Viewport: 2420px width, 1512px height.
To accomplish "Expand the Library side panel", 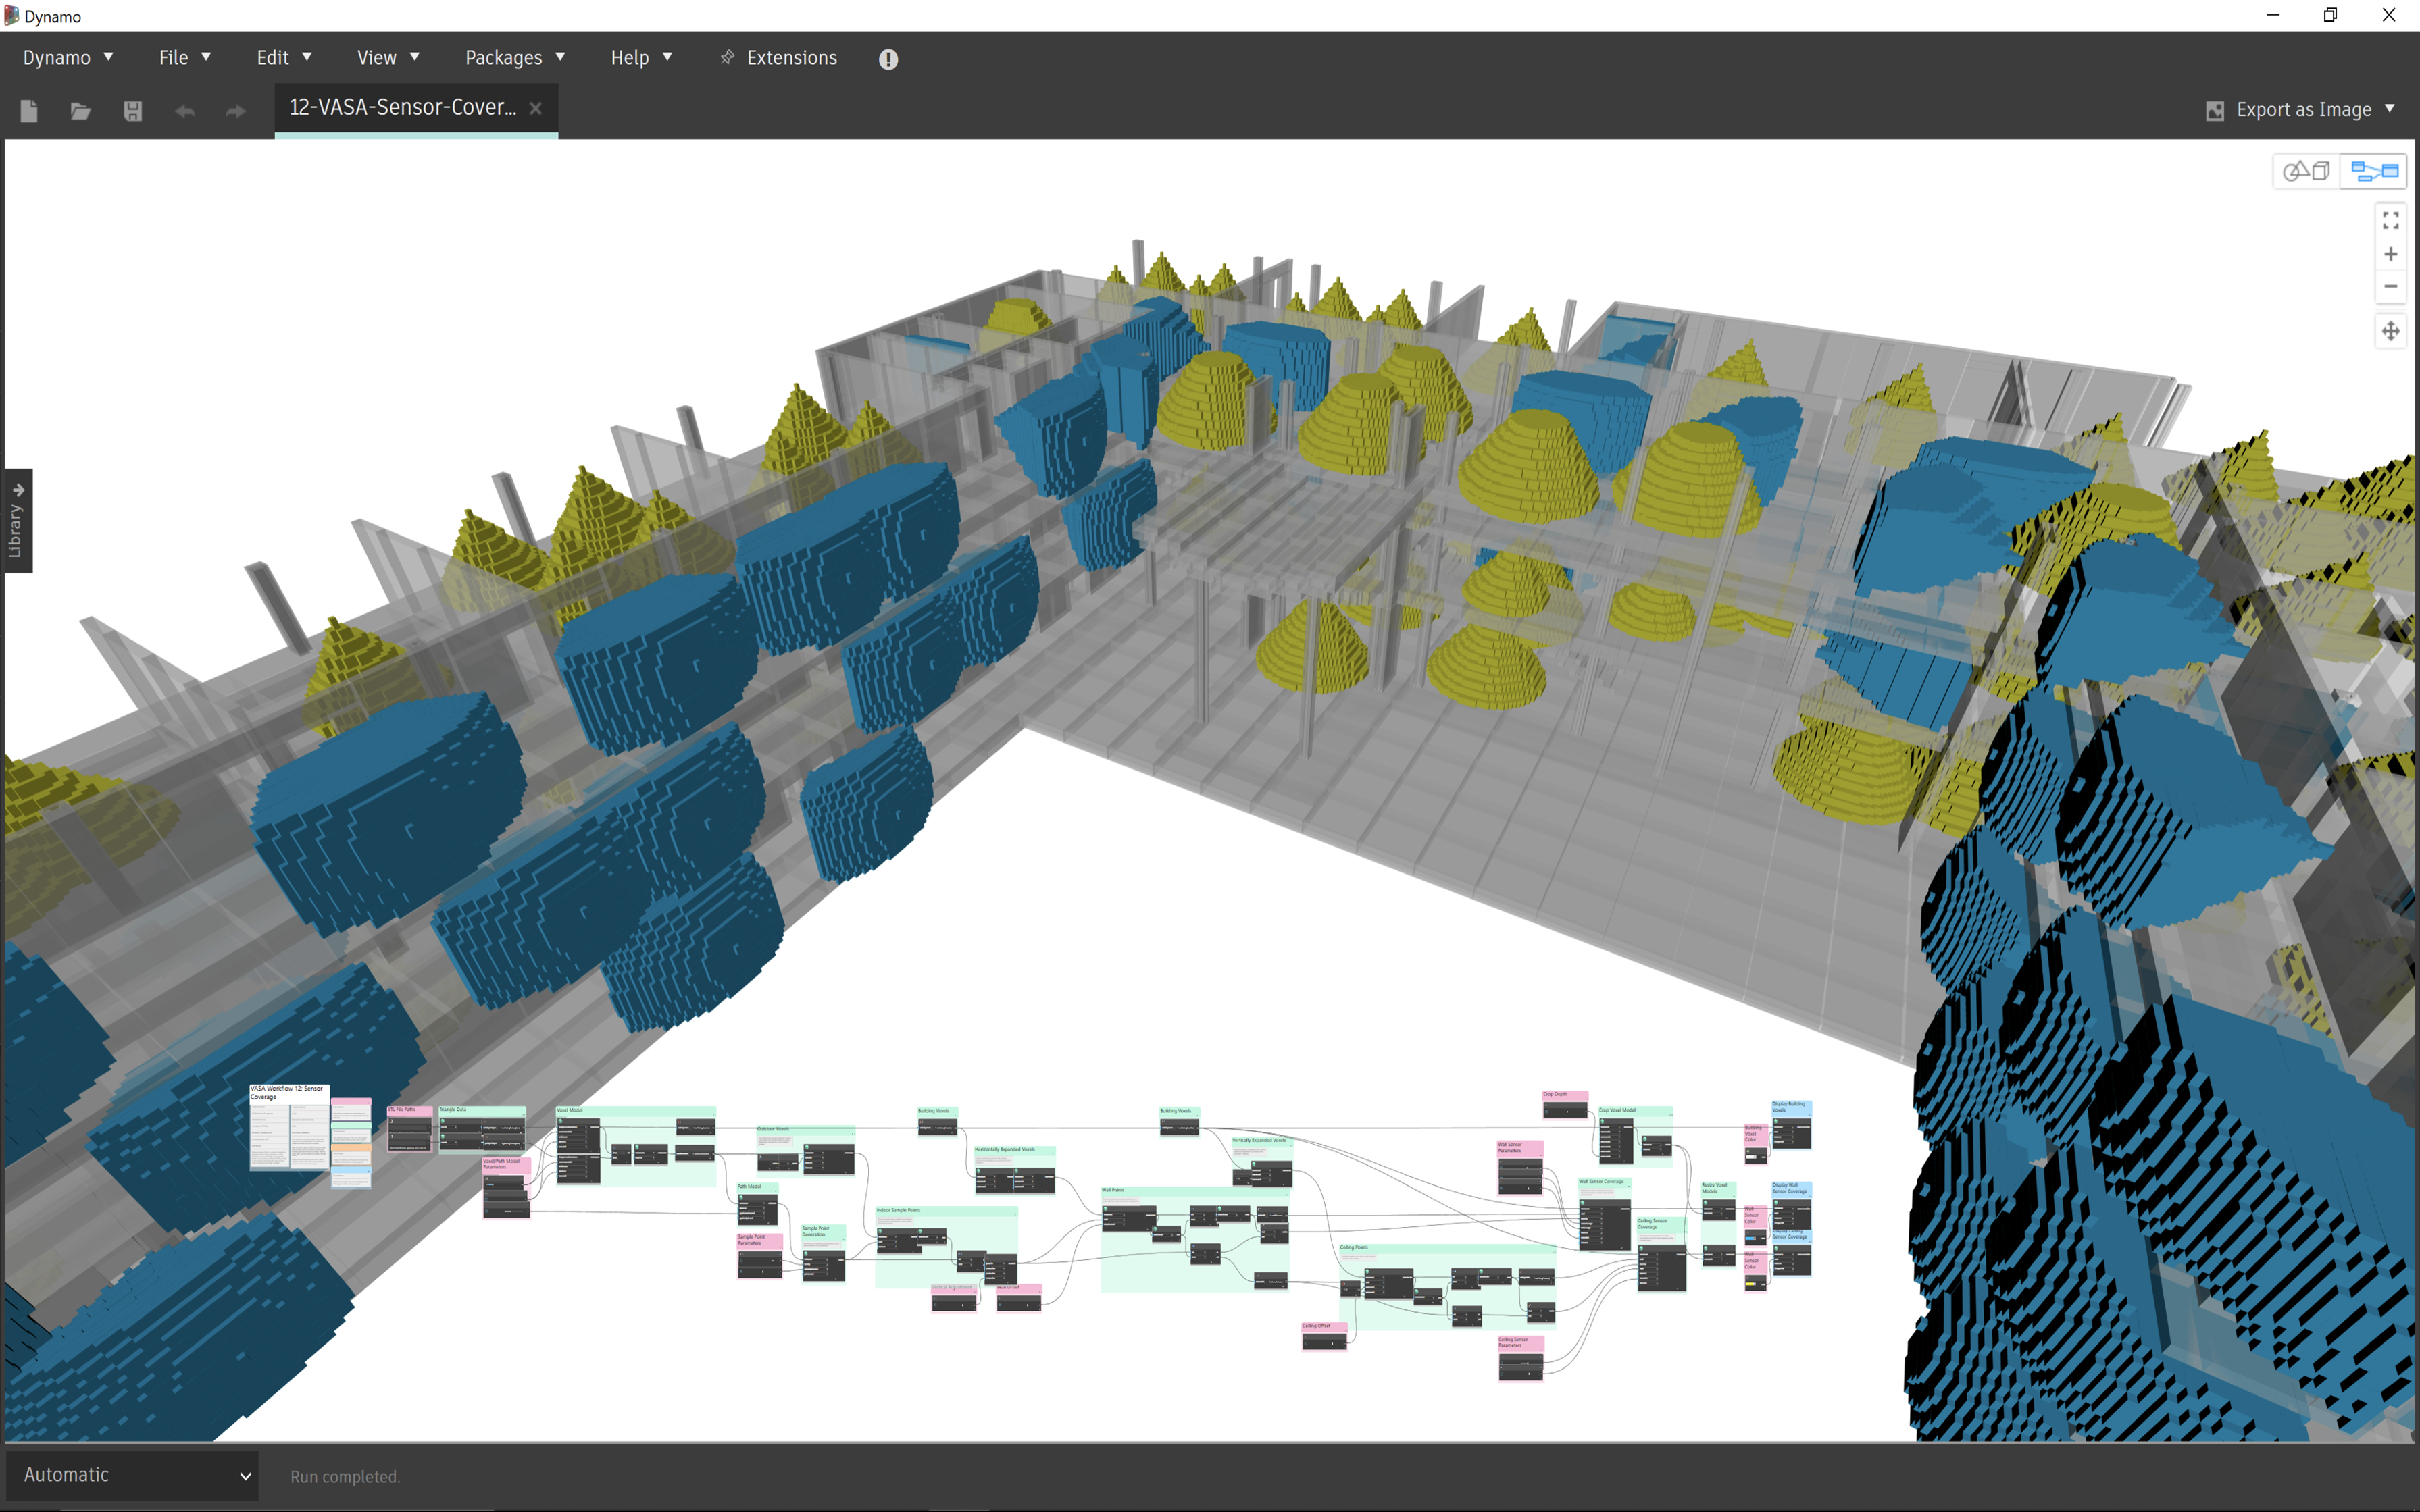I will point(17,520).
